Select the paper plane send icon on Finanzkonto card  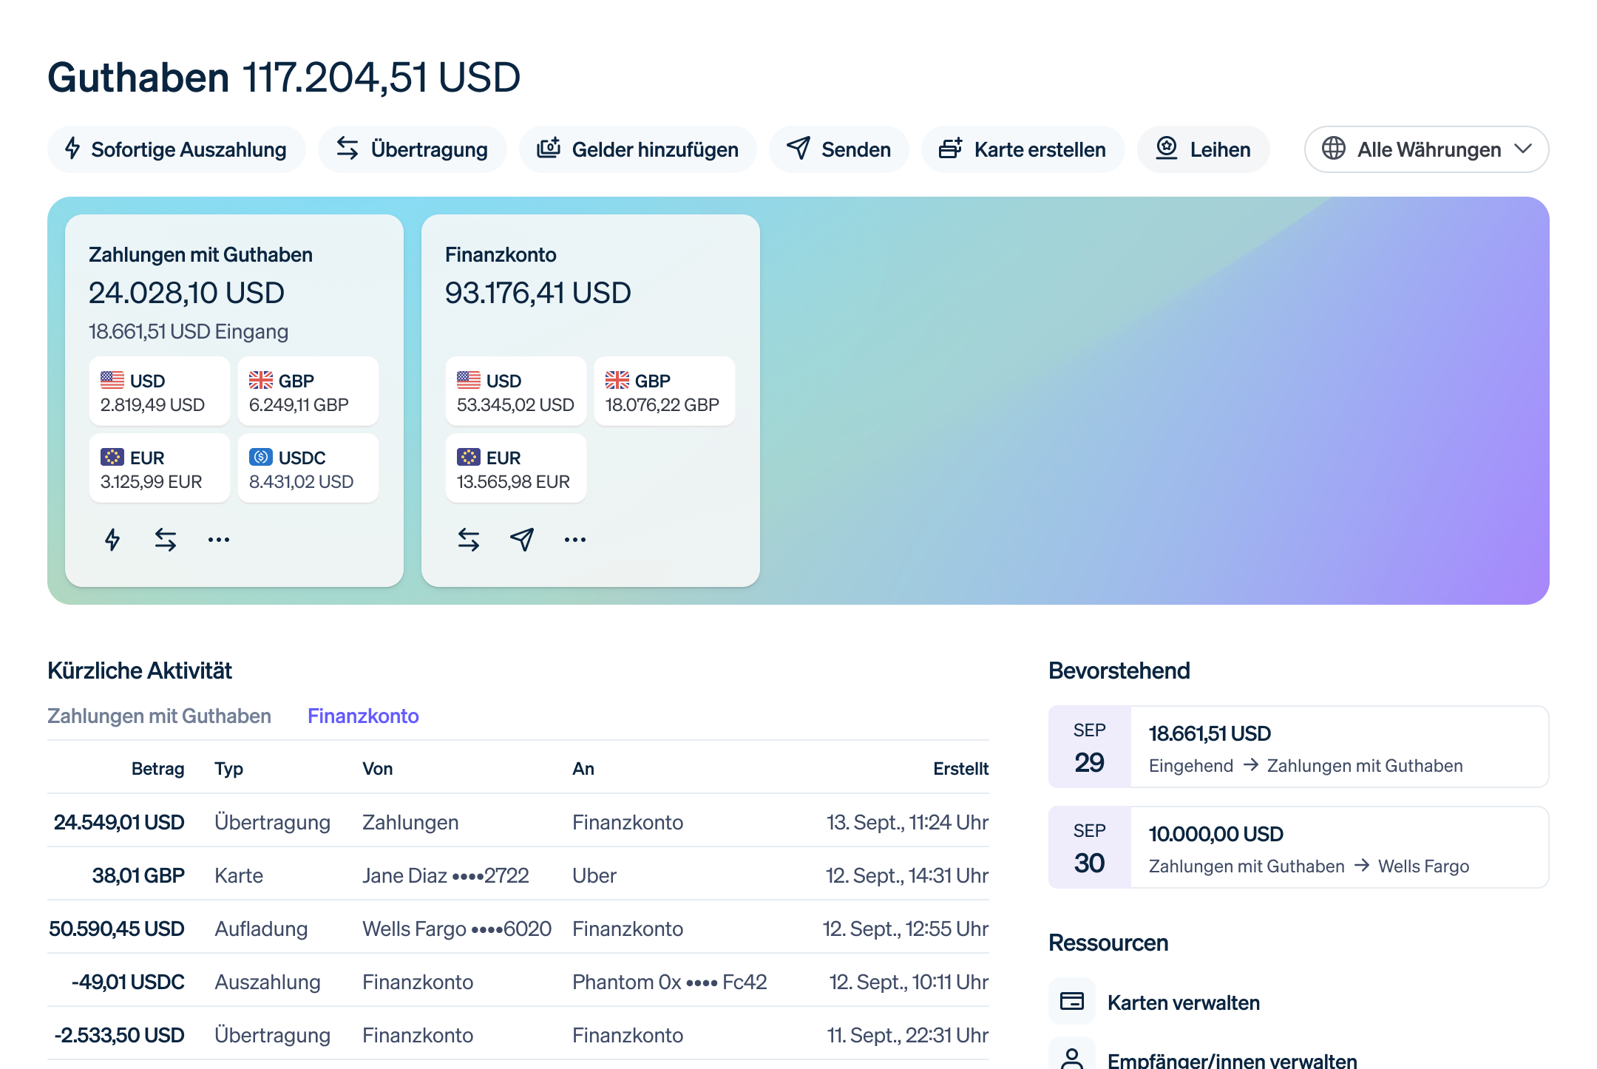point(521,540)
